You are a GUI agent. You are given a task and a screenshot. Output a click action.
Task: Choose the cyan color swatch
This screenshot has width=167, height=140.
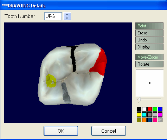coord(144,115)
